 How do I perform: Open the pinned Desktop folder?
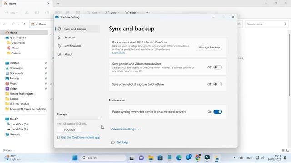point(14,63)
